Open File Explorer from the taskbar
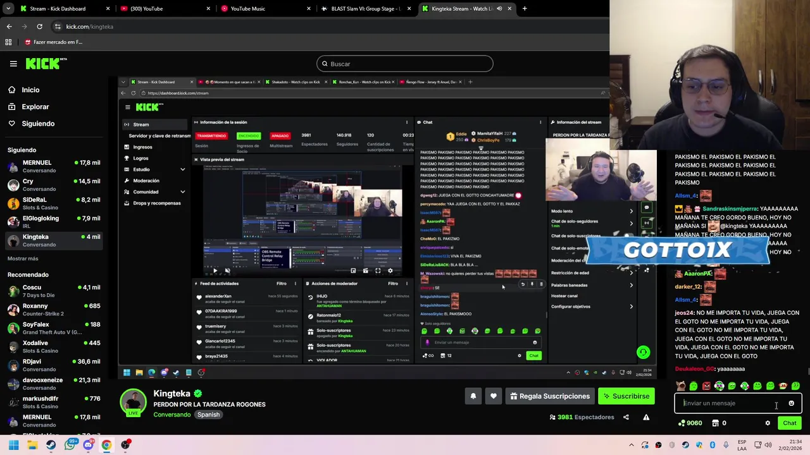The height and width of the screenshot is (455, 810). coord(32,445)
